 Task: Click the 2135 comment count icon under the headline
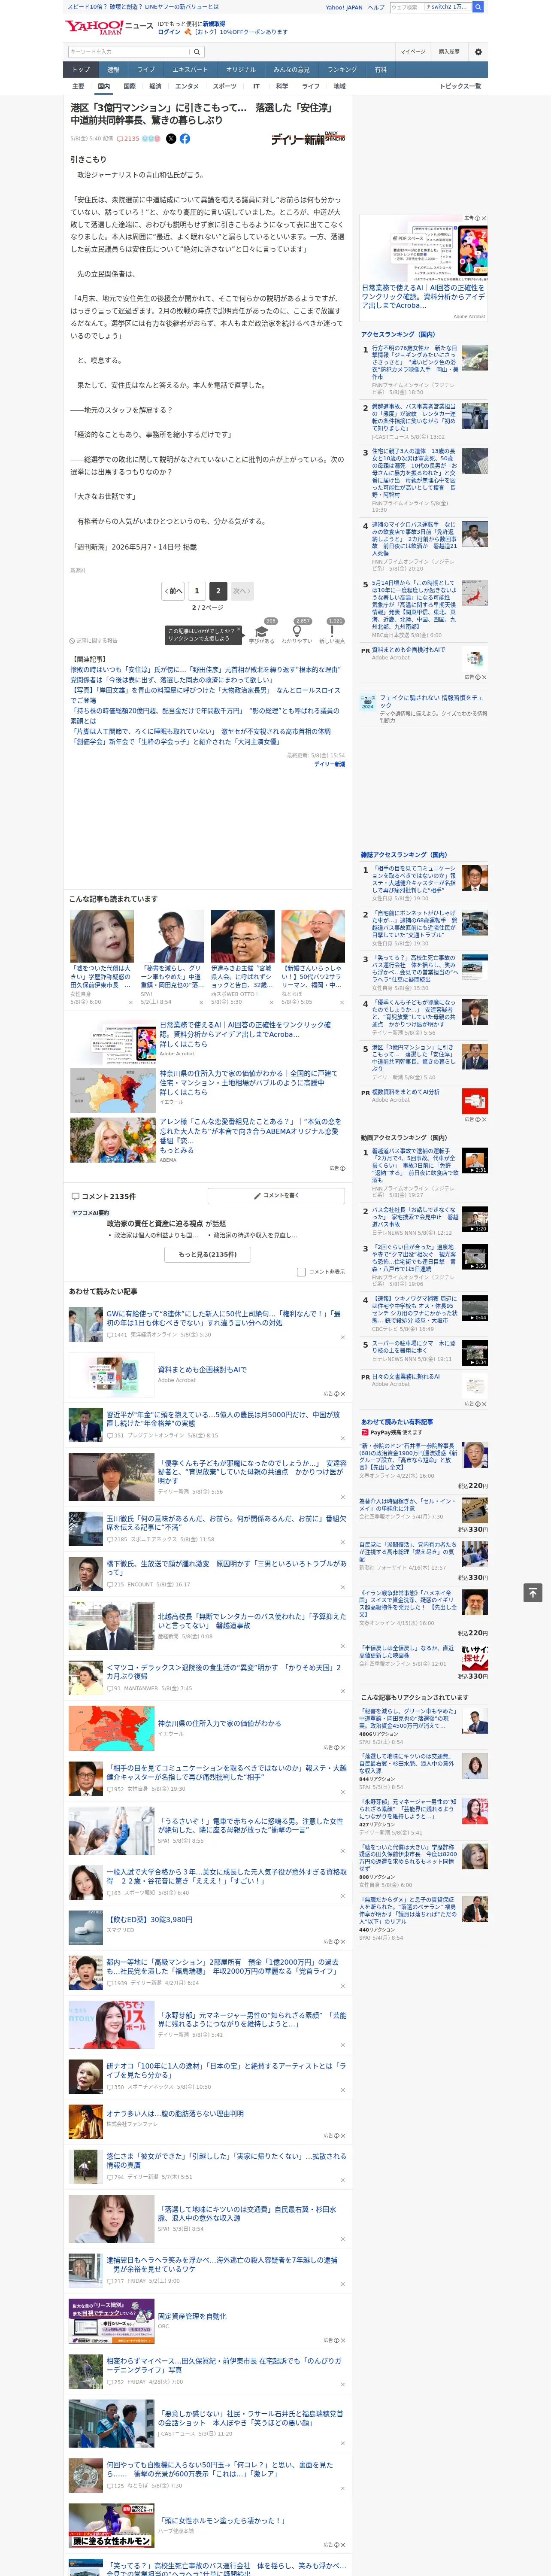click(128, 139)
